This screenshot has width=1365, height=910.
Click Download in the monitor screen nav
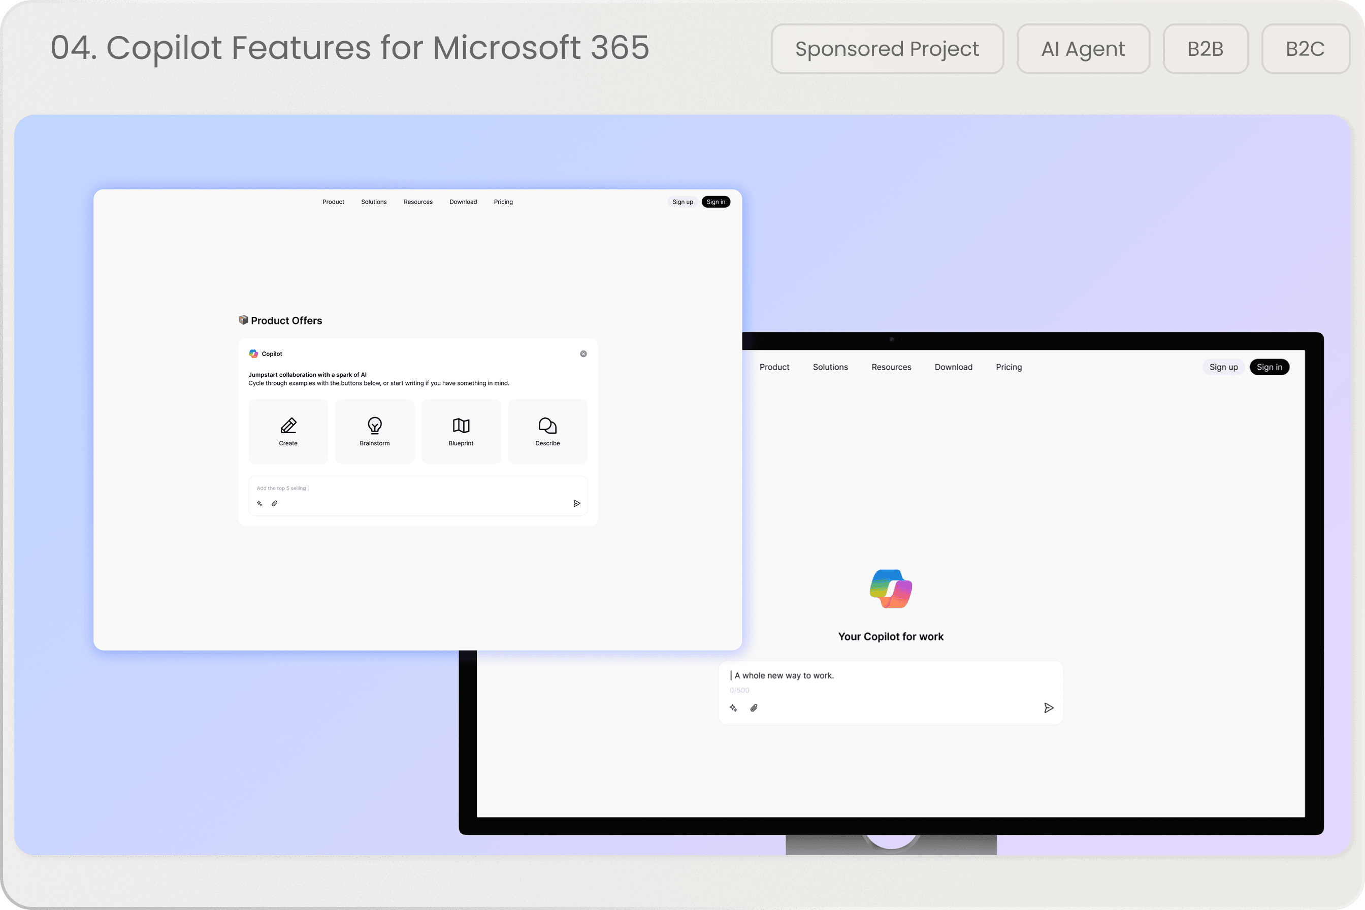pos(954,367)
